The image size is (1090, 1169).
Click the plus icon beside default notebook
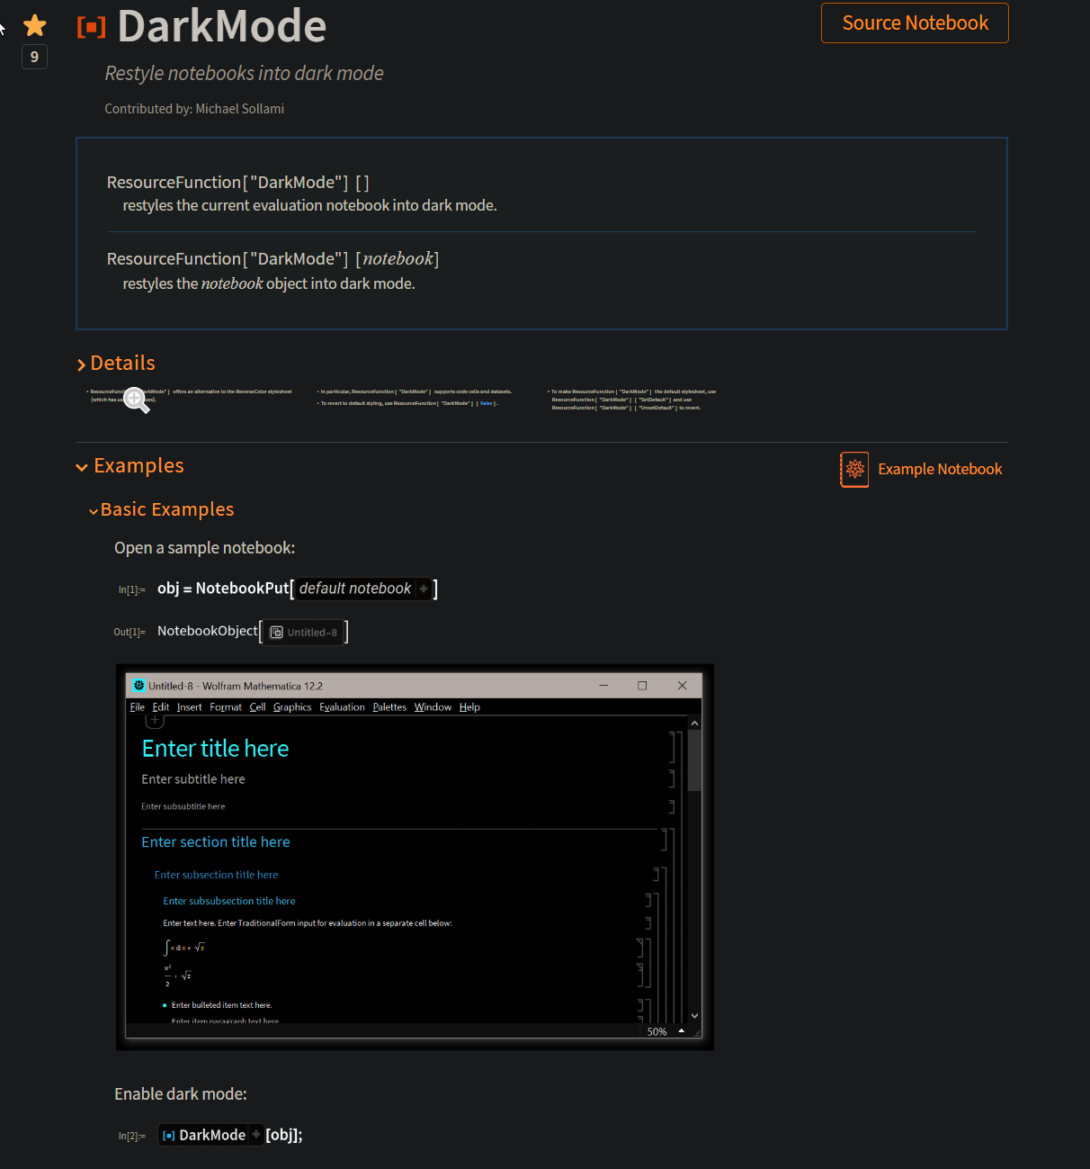(x=424, y=589)
